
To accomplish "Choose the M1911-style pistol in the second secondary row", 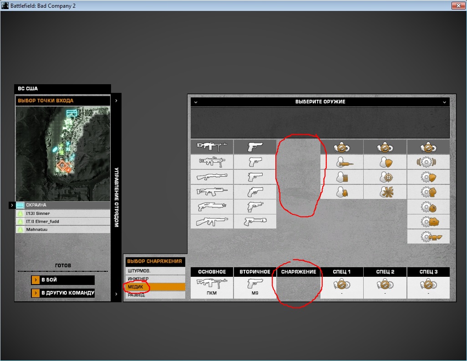I will tap(255, 177).
